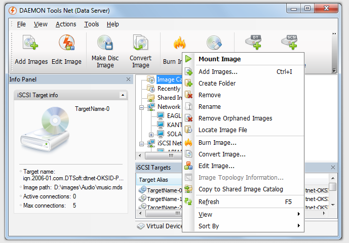Click the disc eraser toolbar icon
The height and width of the screenshot is (243, 349).
click(214, 43)
